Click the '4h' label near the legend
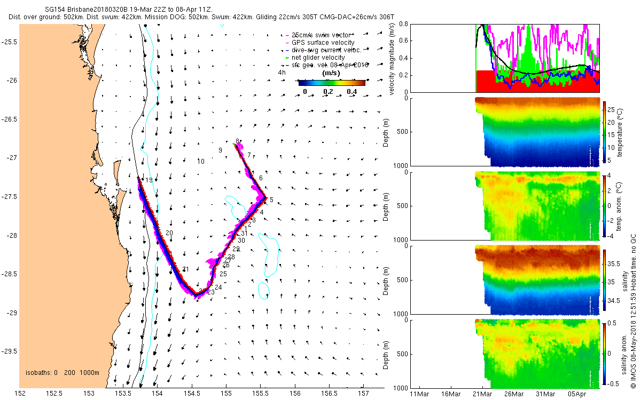 point(282,72)
